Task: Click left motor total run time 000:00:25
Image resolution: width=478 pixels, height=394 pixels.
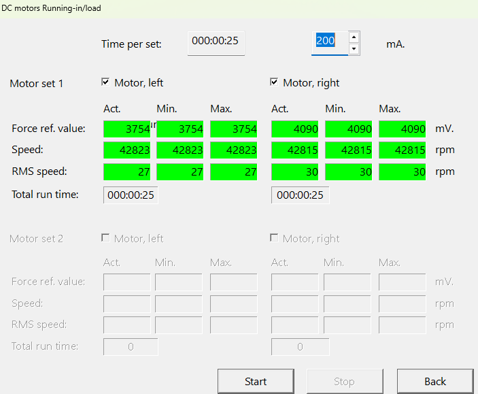Action: coord(131,195)
